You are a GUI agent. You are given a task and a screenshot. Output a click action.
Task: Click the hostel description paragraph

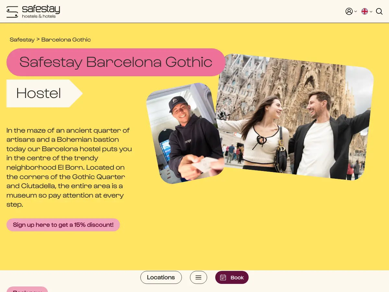[x=69, y=167]
